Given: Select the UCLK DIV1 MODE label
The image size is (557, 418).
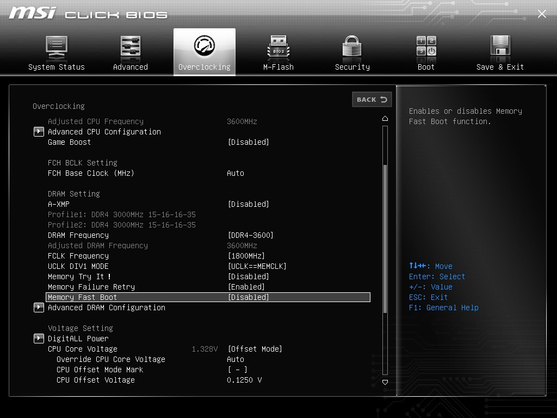Looking at the screenshot, I should point(78,266).
